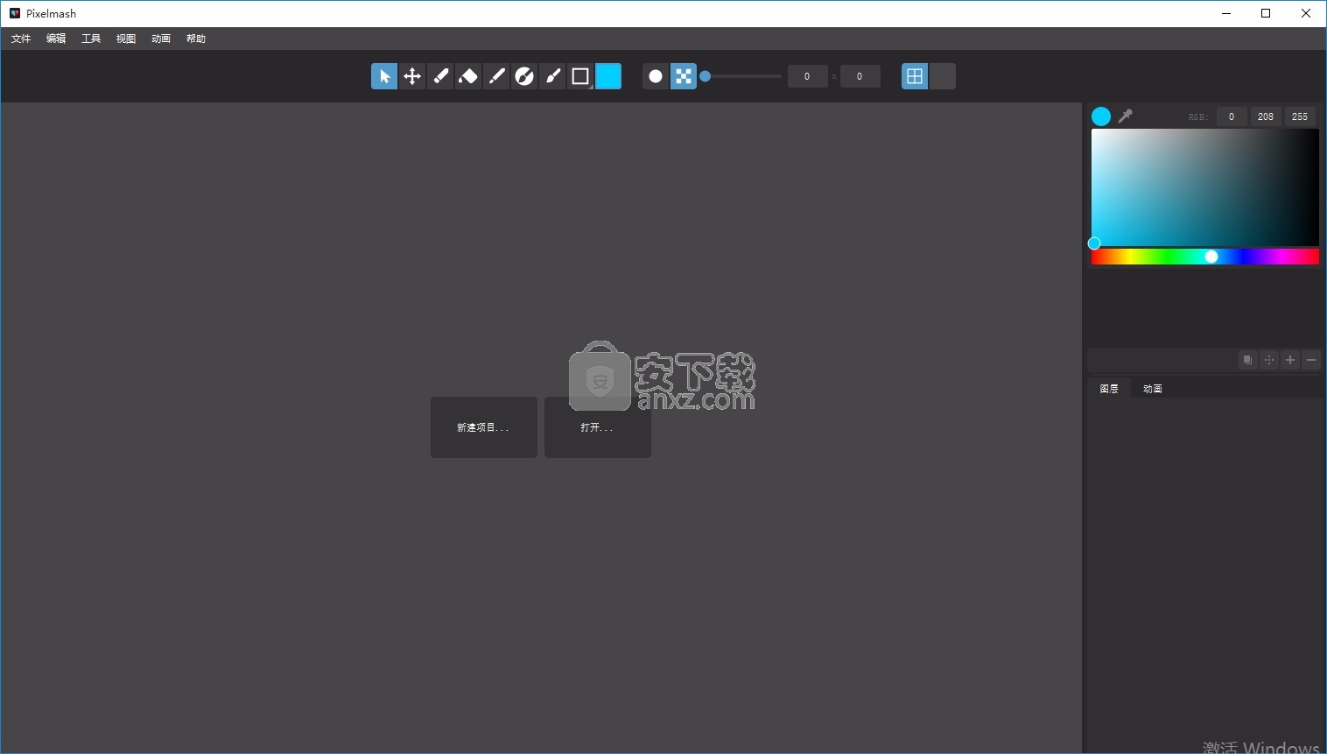
Task: Click inside the saturation-brightness gradient square
Action: click(1205, 187)
